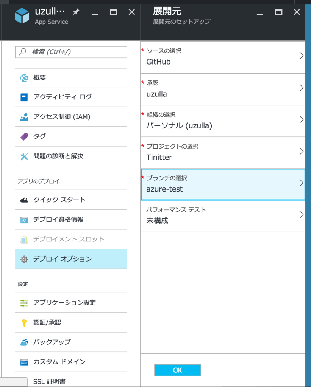Click the アプリケーション設定 sliders icon

point(24,303)
